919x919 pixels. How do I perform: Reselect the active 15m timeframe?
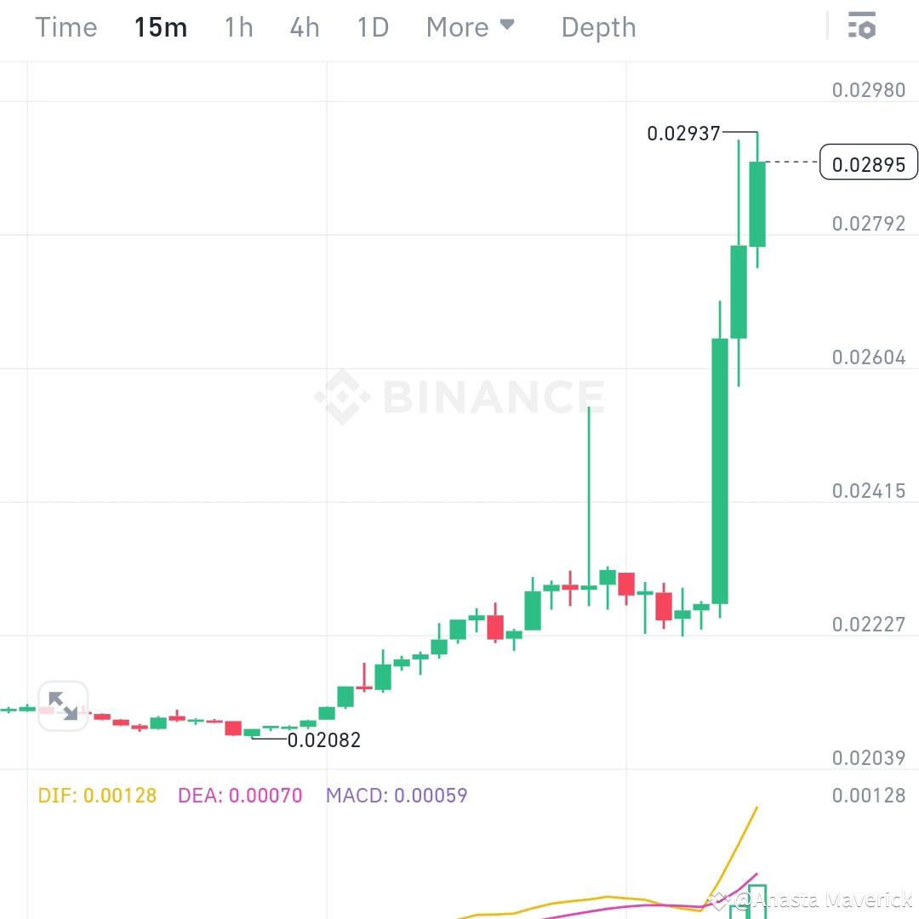160,26
